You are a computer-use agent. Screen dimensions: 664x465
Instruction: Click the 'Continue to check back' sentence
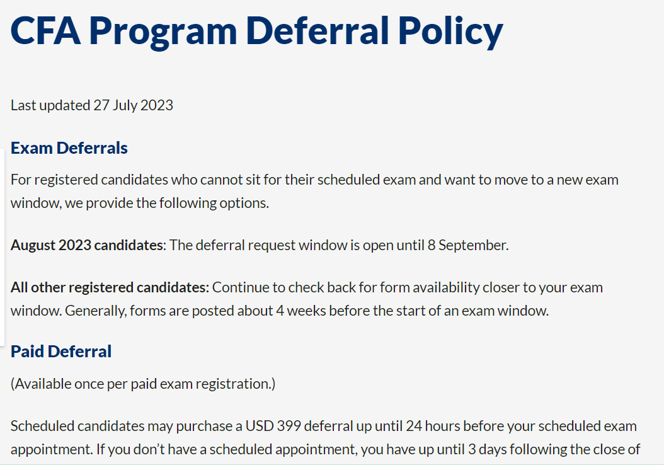(307, 299)
